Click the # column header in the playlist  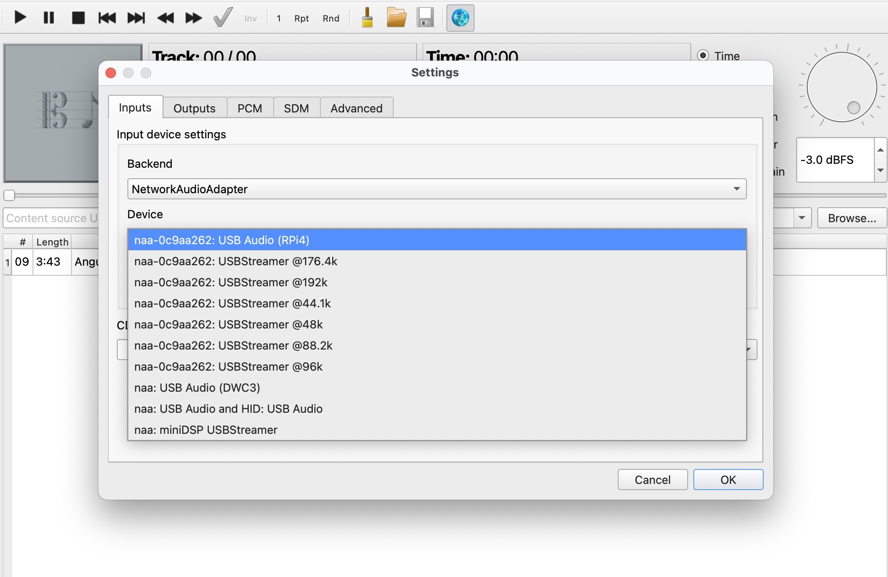click(x=22, y=242)
